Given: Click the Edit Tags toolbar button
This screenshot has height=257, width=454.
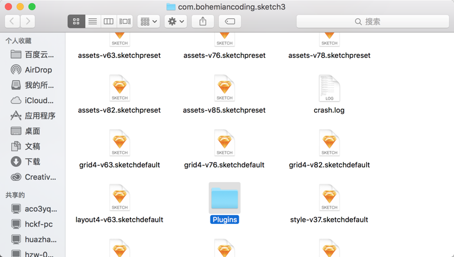Looking at the screenshot, I should click(x=230, y=21).
